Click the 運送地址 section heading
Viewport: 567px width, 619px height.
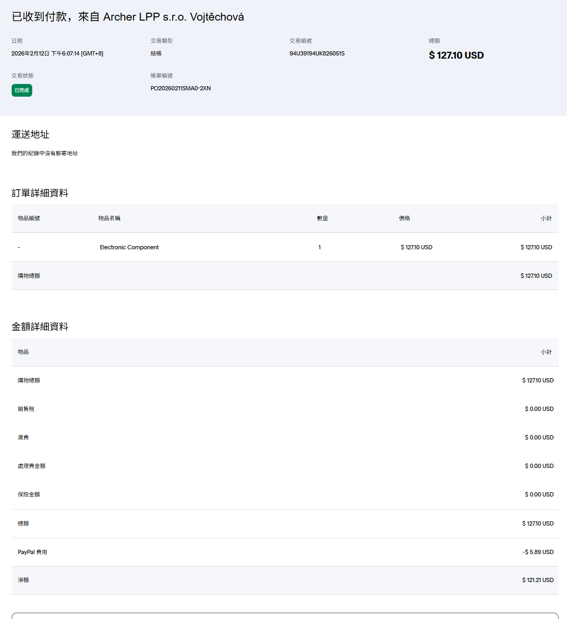[x=31, y=135]
